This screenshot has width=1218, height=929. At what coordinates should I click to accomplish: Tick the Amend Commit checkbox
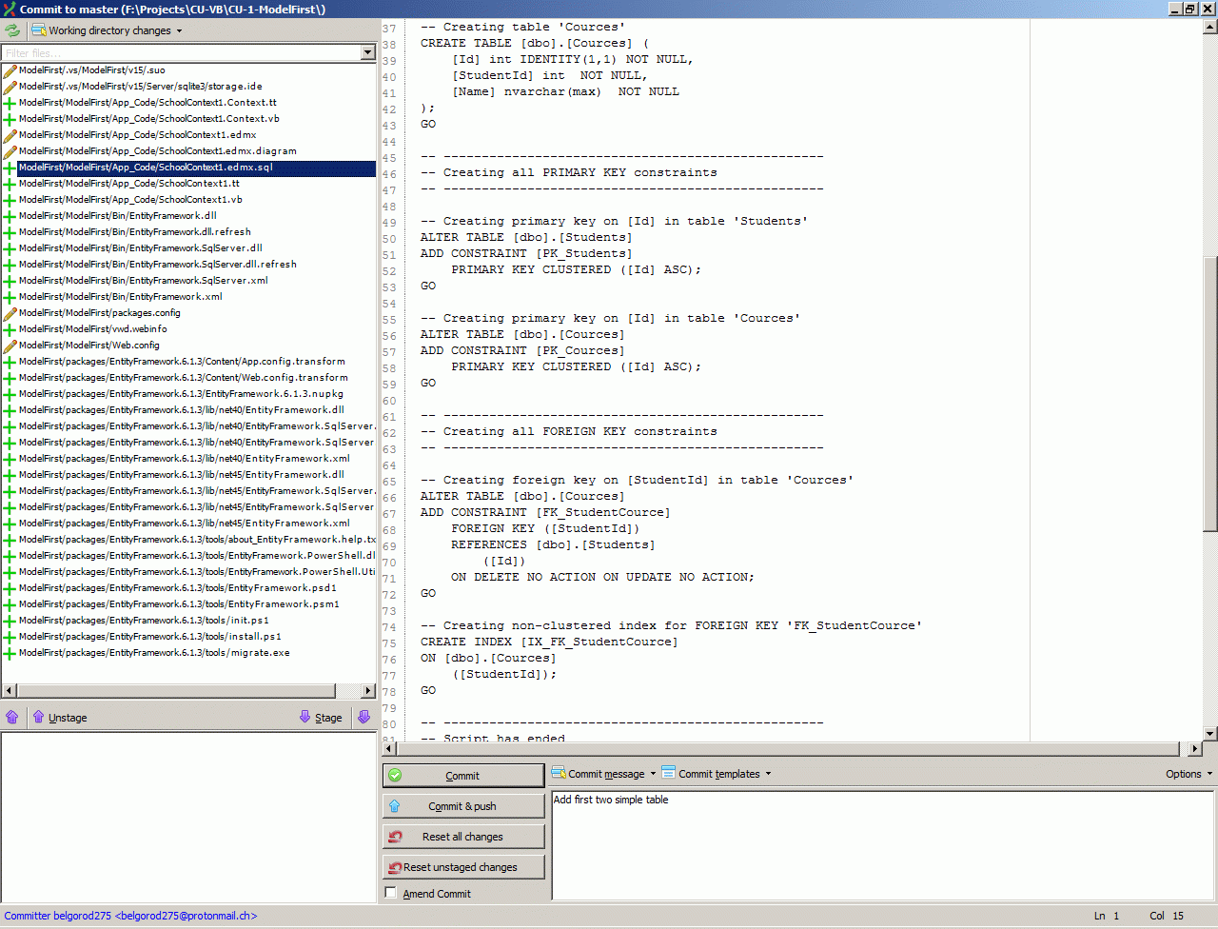click(391, 893)
